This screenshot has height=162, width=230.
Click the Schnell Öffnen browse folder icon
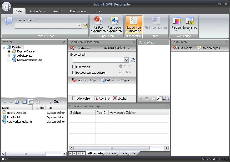coord(85,26)
